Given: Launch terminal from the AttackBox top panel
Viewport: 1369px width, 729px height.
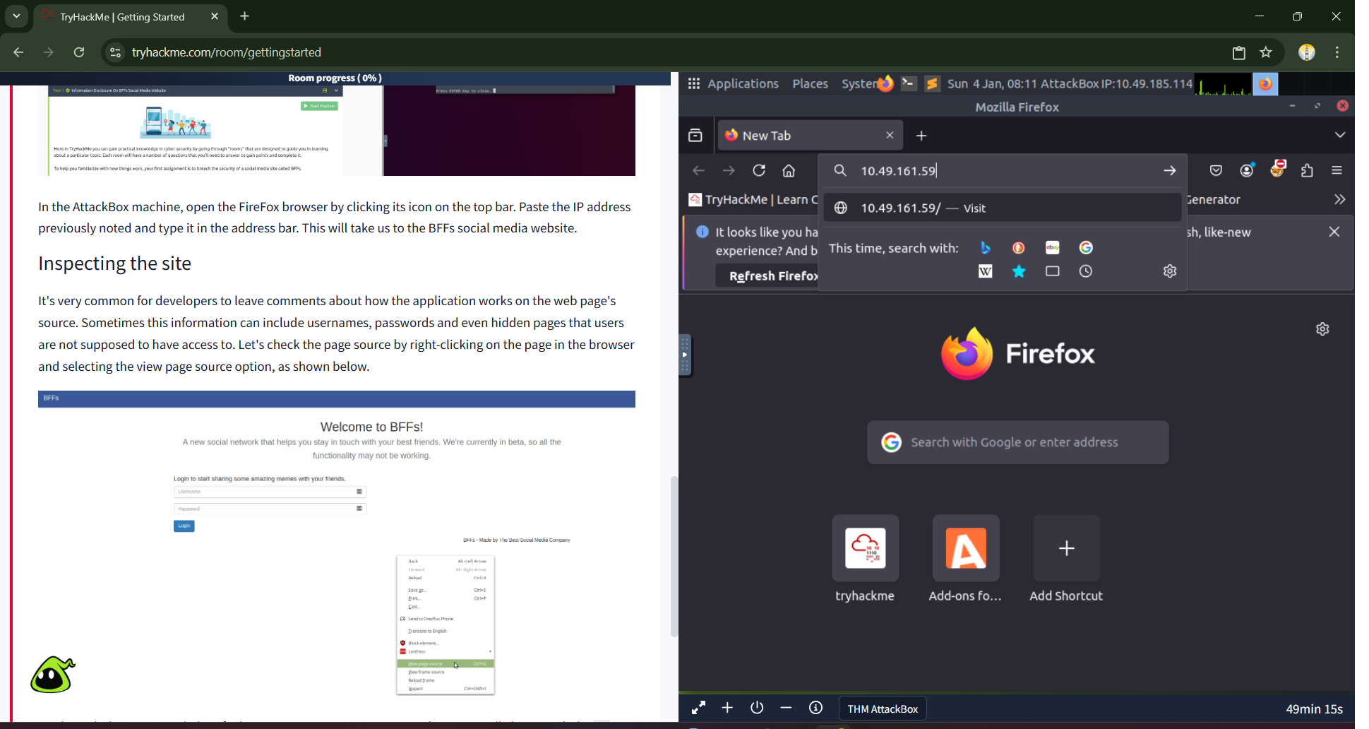Looking at the screenshot, I should [x=909, y=83].
